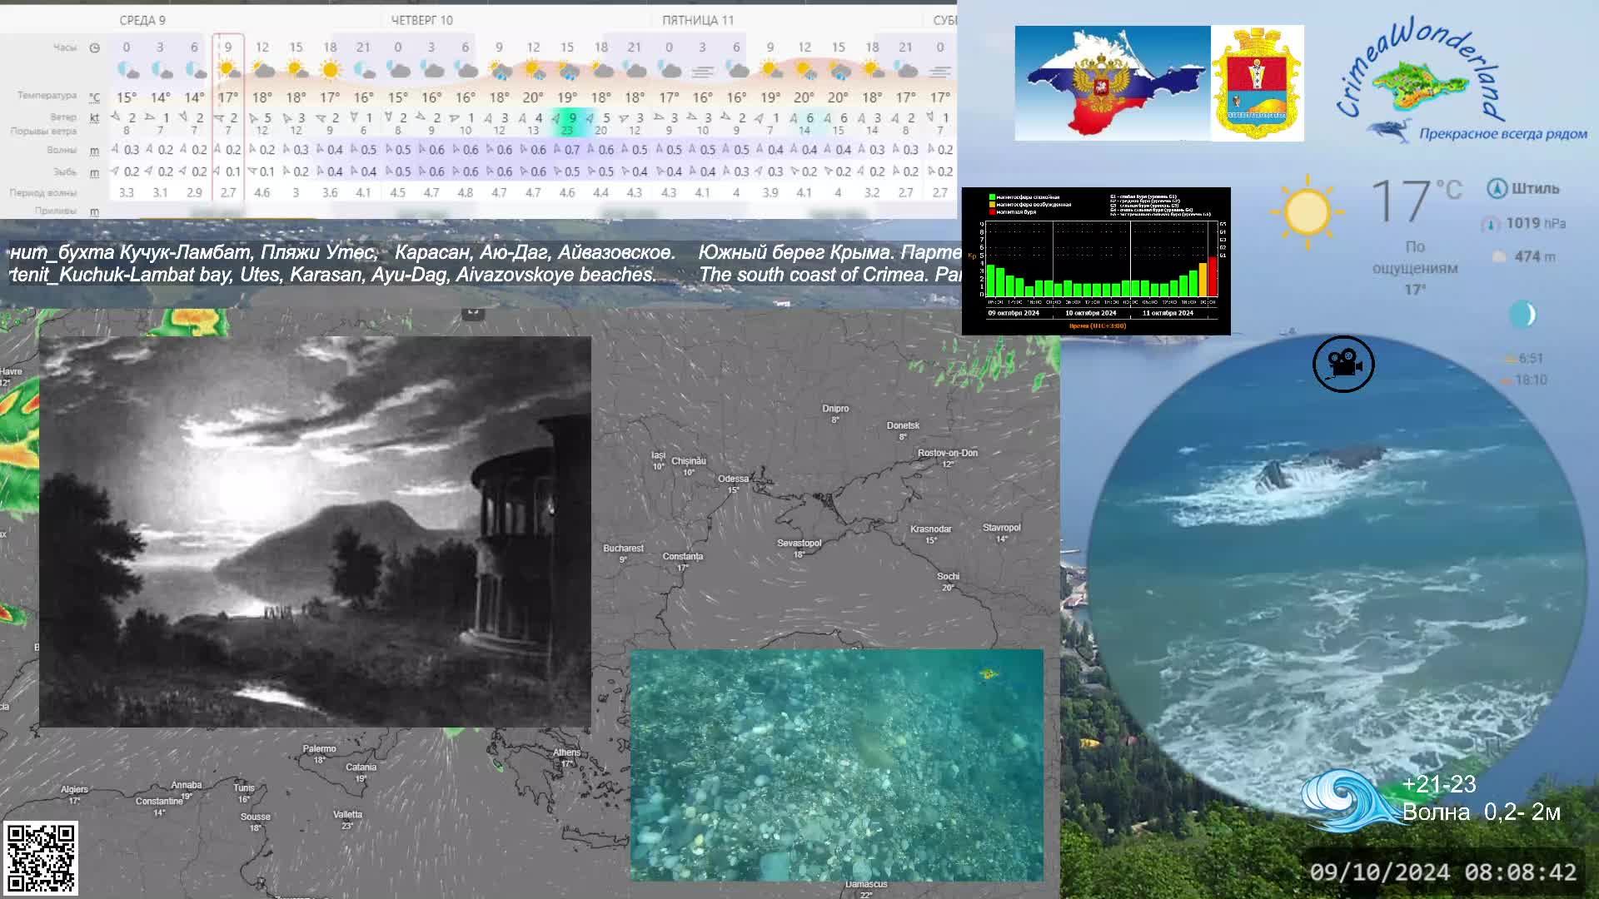Click the Dnipro label on the map

[835, 409]
